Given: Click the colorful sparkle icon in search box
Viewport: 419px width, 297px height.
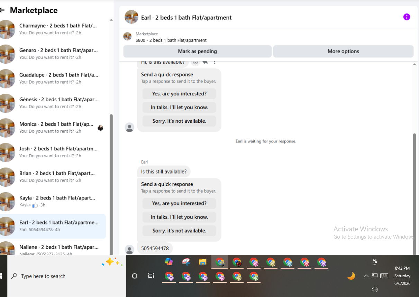Looking at the screenshot, I should coord(112,262).
